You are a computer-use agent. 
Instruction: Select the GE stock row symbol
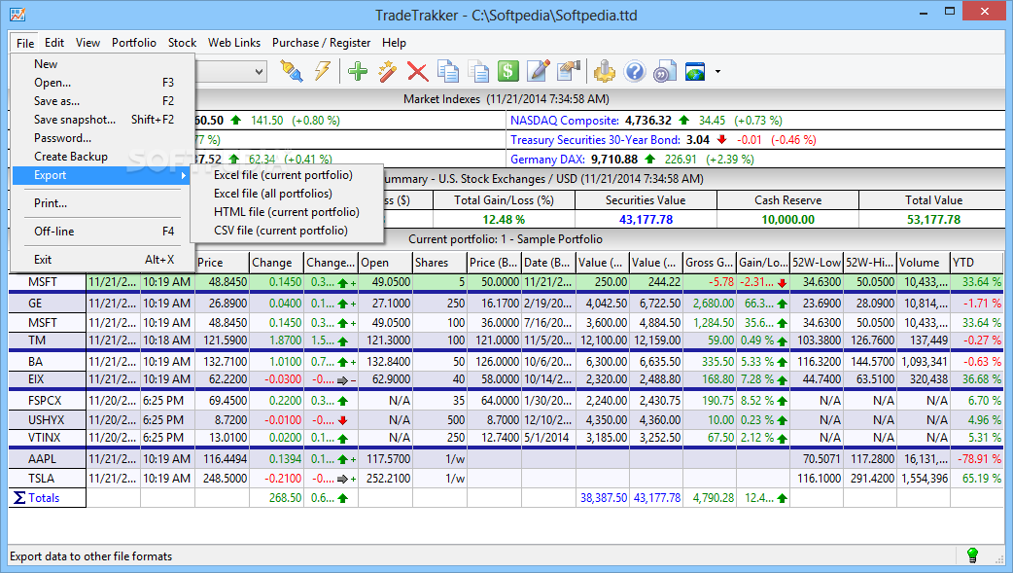pos(36,304)
